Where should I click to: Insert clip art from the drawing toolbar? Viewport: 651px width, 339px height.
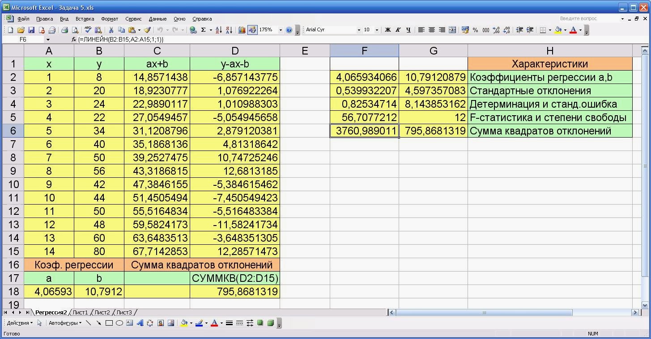coord(160,323)
